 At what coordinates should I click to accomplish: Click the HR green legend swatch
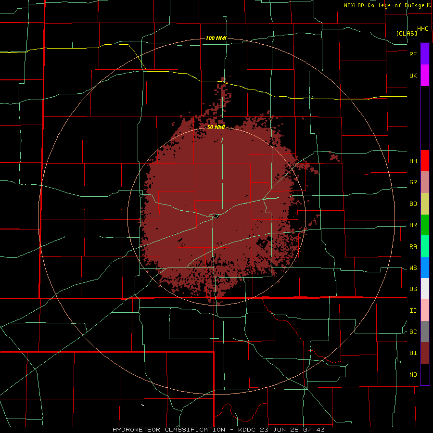coord(425,225)
